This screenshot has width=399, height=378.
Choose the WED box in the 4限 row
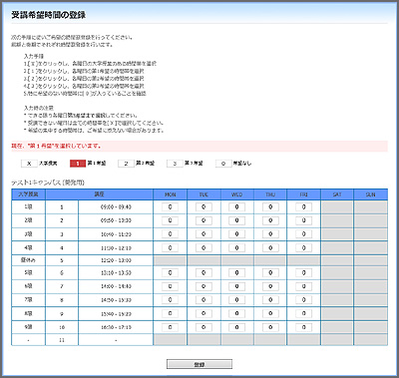(x=236, y=247)
